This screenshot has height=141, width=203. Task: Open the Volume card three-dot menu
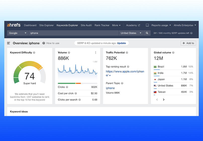coord(95,53)
